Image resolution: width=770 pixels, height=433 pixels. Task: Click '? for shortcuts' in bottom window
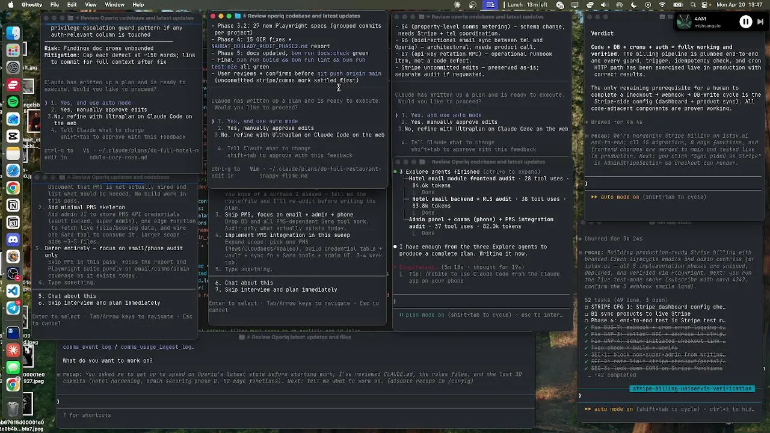click(87, 415)
